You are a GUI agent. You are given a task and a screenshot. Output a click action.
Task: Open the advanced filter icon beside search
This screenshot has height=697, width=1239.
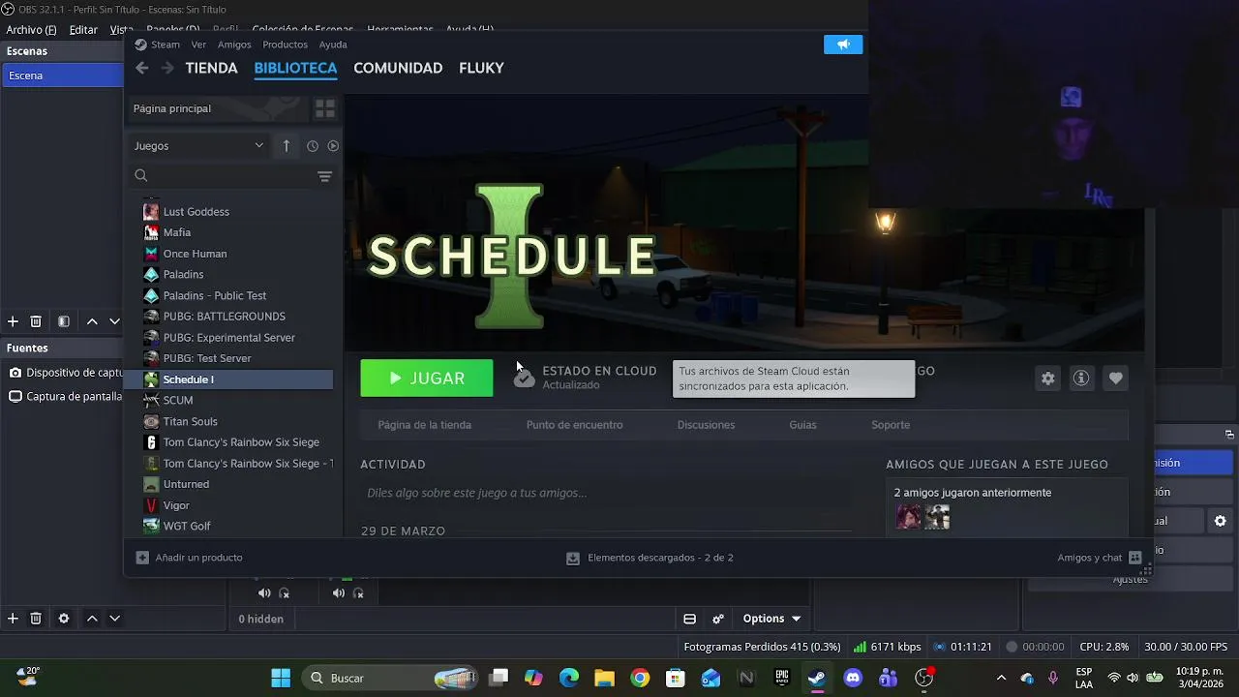[x=325, y=176]
